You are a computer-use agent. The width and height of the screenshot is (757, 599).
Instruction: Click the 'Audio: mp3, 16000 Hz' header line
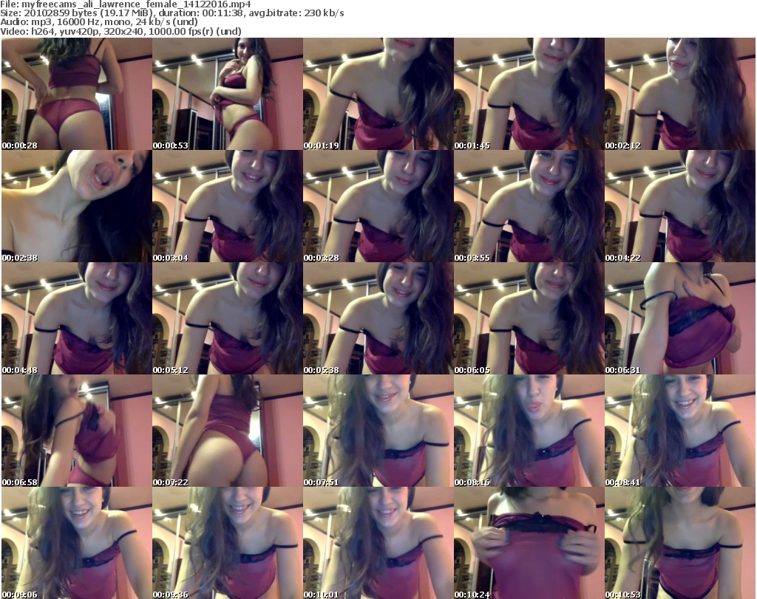pos(99,22)
